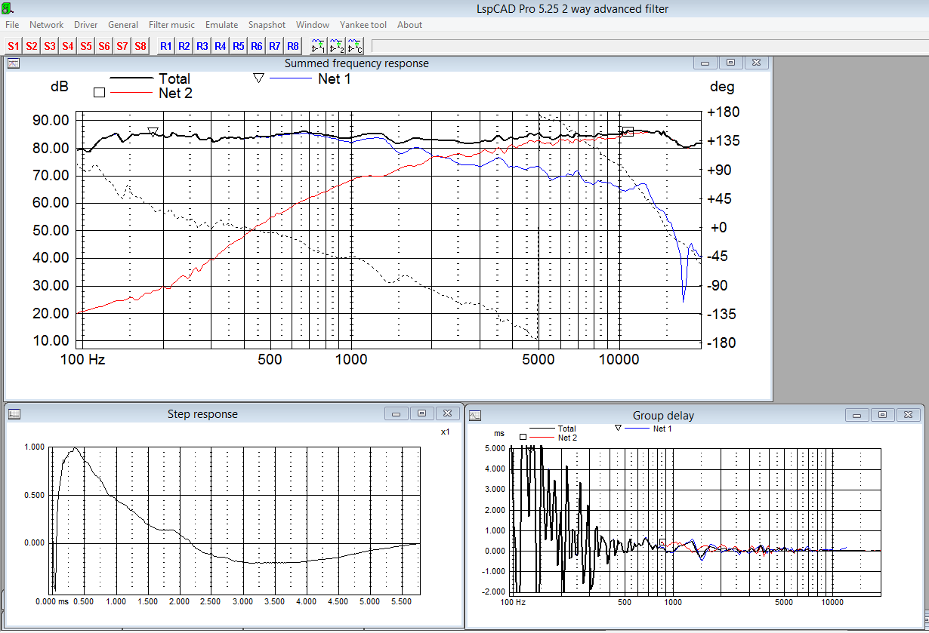Click the R4 snapshot recall button
The width and height of the screenshot is (929, 633).
tap(221, 46)
